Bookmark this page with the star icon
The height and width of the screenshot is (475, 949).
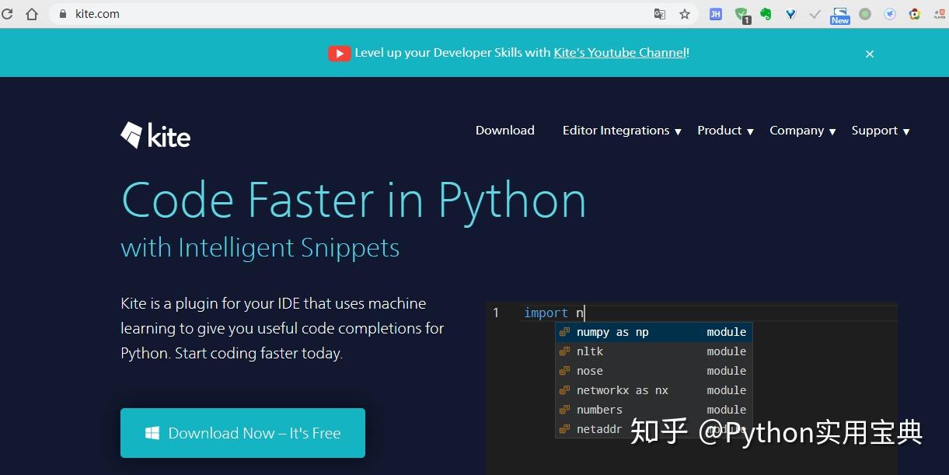point(683,14)
